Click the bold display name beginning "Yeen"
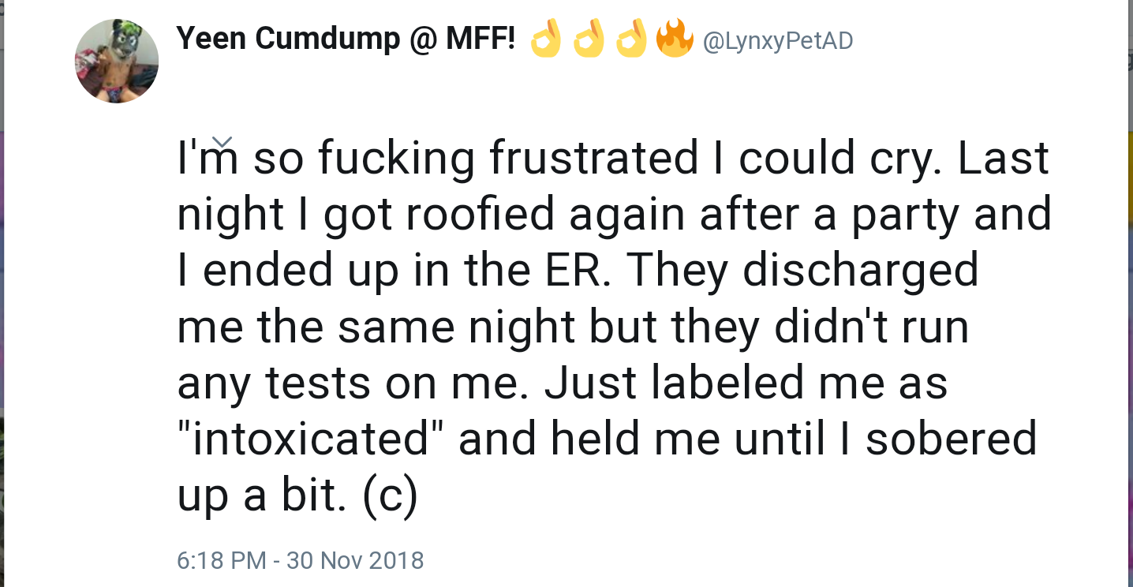Viewport: 1133px width, 587px height. pyautogui.click(x=346, y=39)
